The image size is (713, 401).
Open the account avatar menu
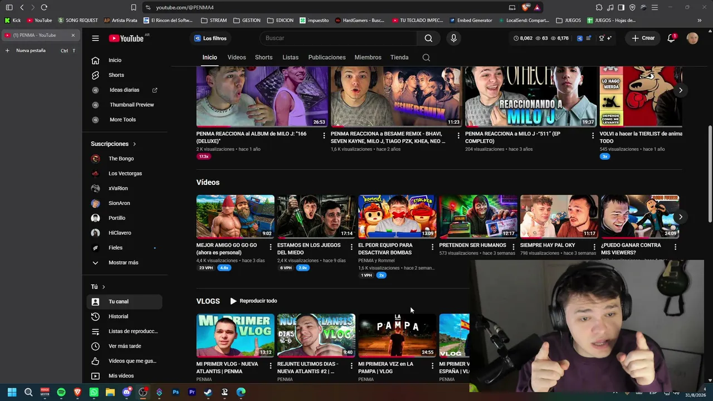[692, 38]
